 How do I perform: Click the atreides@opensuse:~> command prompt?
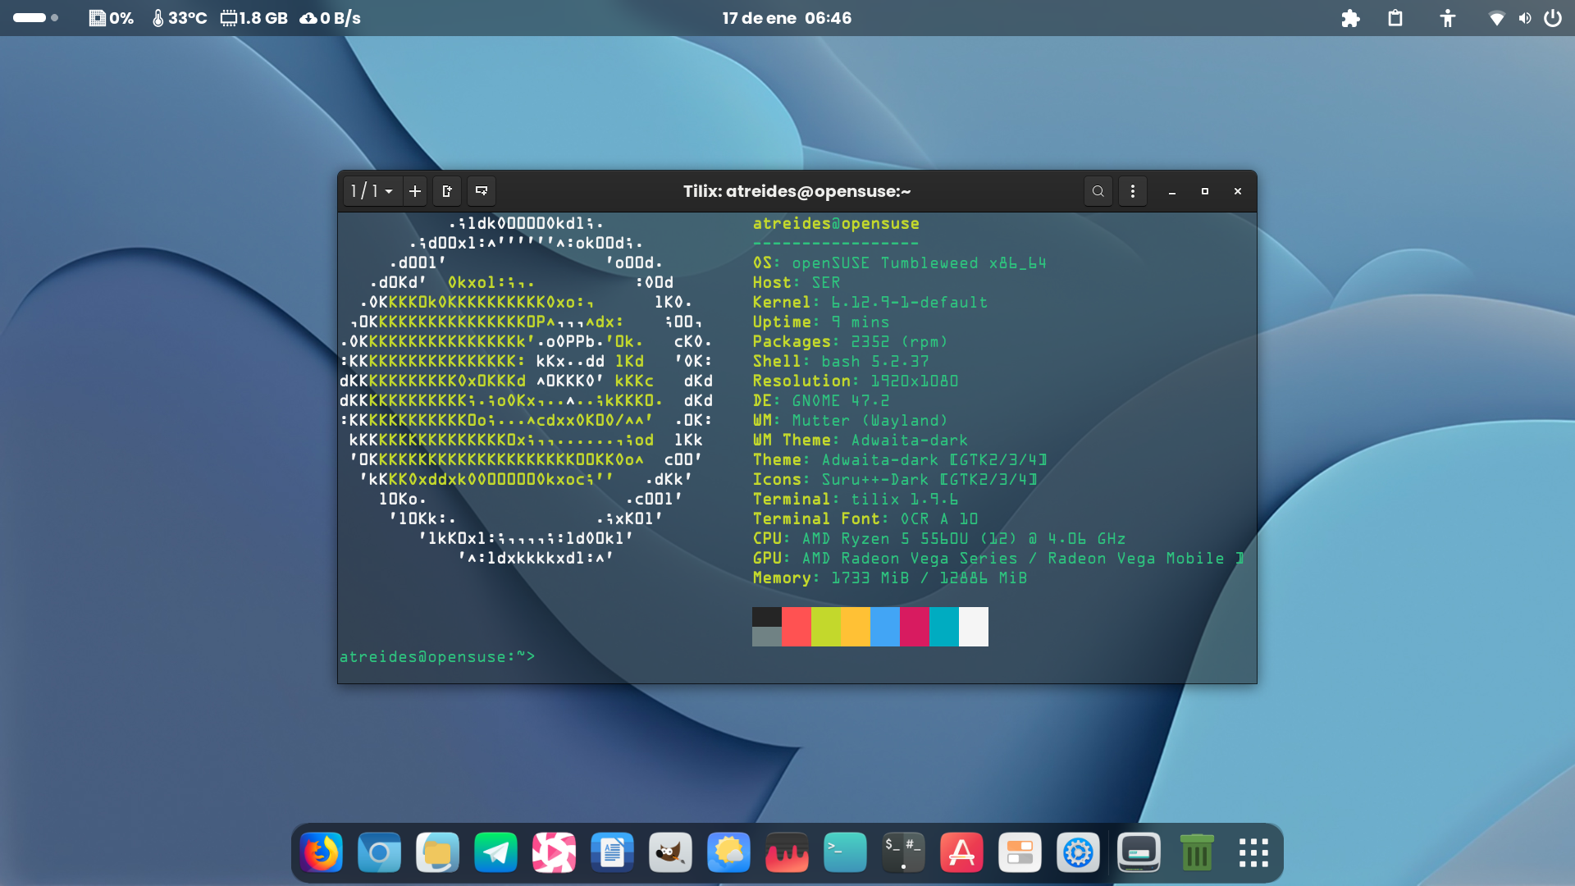pos(437,657)
